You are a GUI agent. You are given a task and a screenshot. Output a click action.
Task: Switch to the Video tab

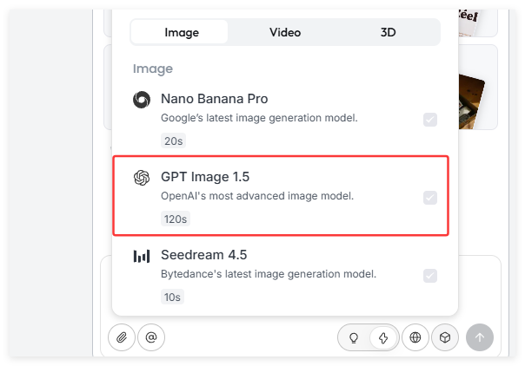[x=285, y=32]
